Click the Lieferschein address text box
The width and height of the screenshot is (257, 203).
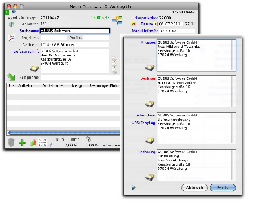point(194,128)
